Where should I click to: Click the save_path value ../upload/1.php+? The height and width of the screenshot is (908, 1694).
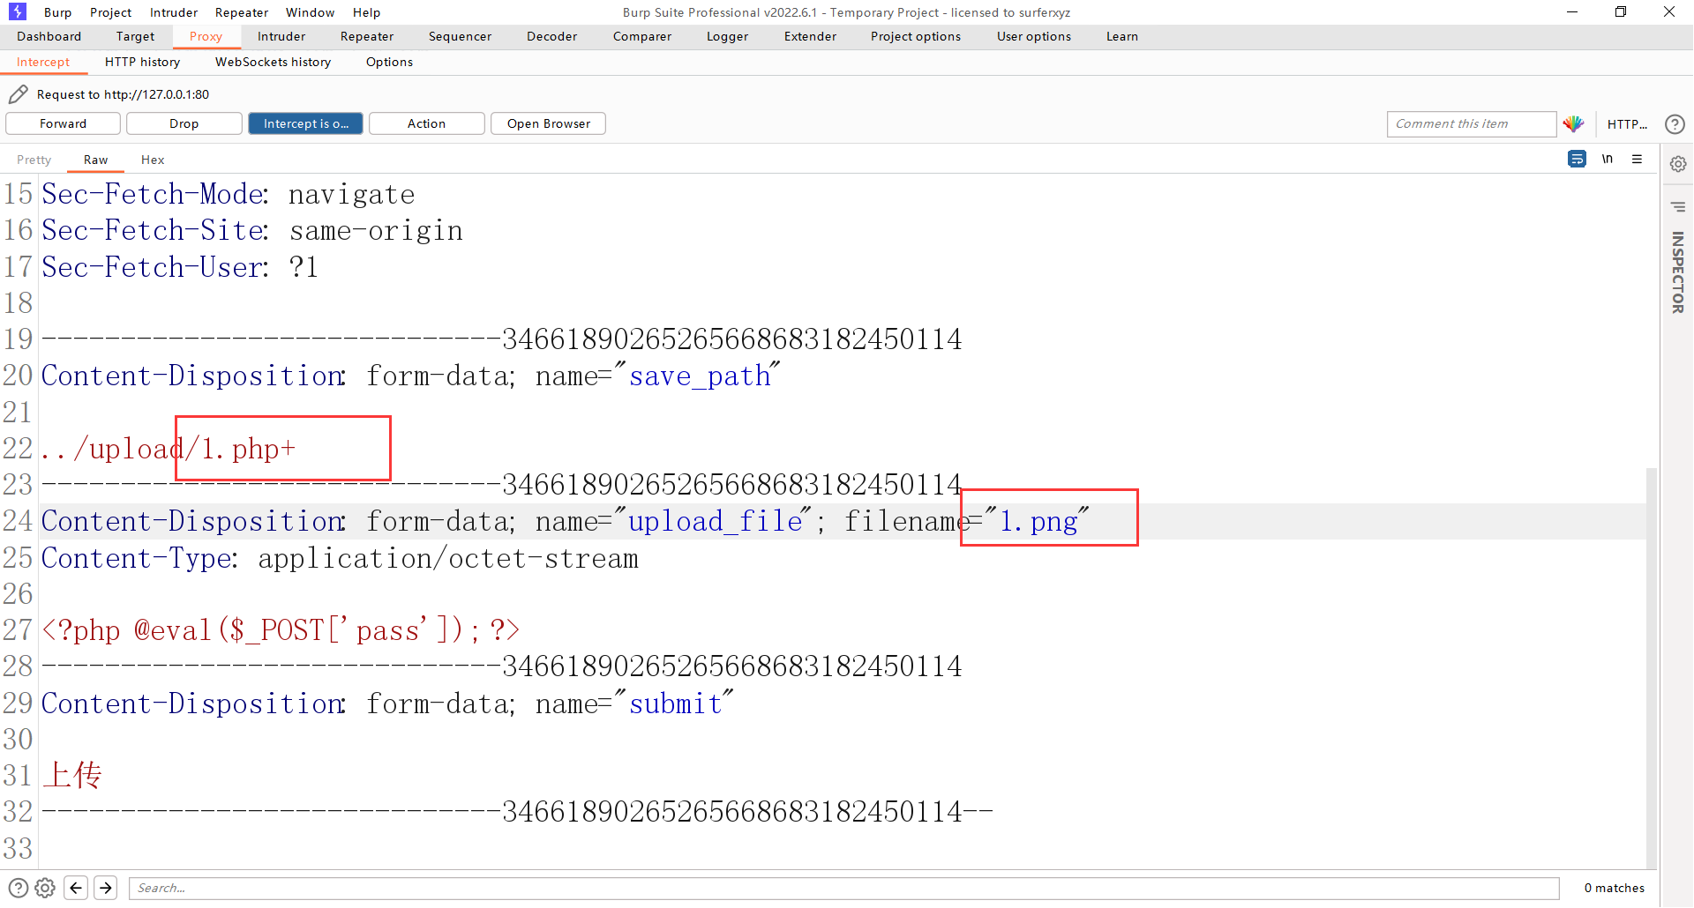coord(169,449)
